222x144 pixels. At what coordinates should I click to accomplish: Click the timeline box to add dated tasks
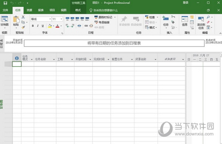114,43
